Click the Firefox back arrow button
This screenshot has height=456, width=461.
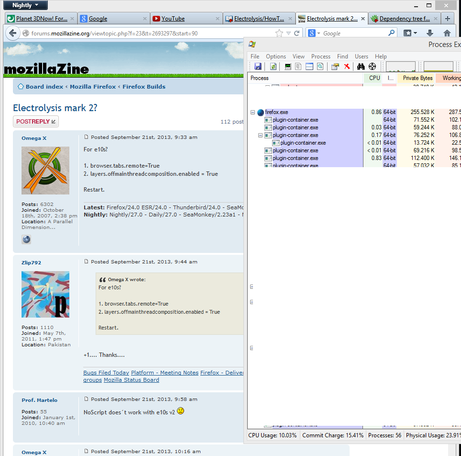(12, 33)
